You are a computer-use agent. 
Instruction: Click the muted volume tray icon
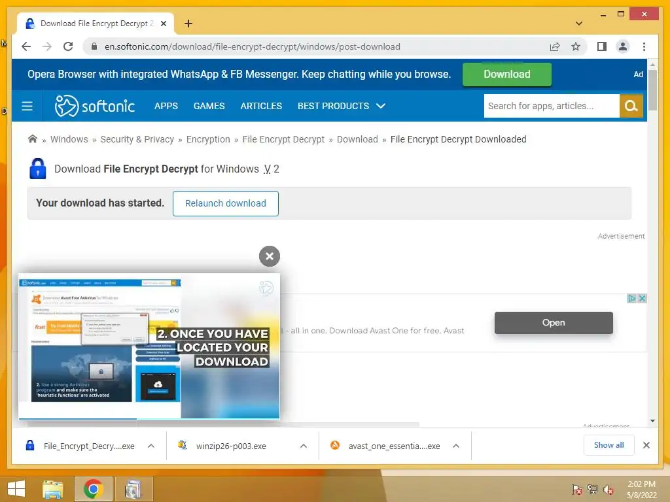click(608, 490)
